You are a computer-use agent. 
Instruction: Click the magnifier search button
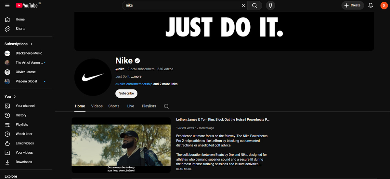[x=254, y=6]
